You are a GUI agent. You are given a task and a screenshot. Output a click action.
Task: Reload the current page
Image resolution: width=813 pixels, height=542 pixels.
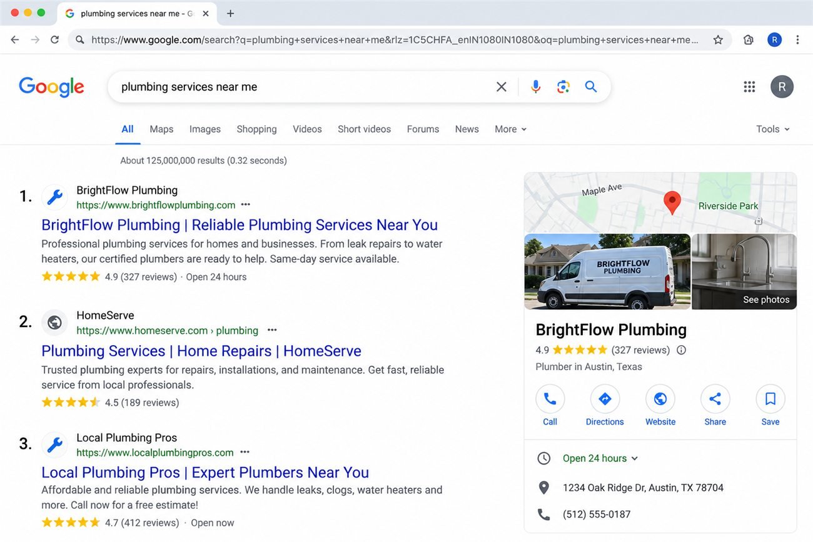(55, 40)
